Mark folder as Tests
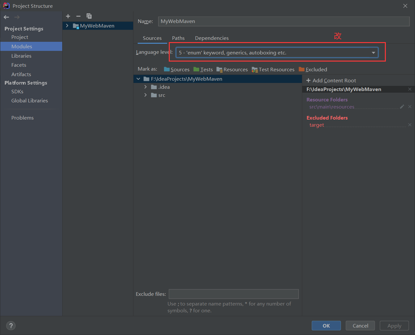Viewport: 415px width, 335px height. point(203,69)
